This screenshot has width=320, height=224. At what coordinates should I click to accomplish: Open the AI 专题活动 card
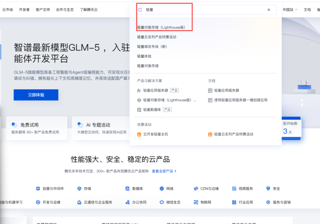[x=101, y=128]
